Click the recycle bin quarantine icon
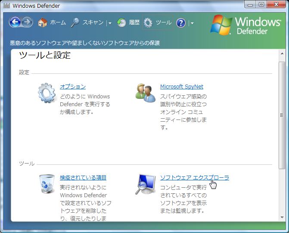 point(47,184)
